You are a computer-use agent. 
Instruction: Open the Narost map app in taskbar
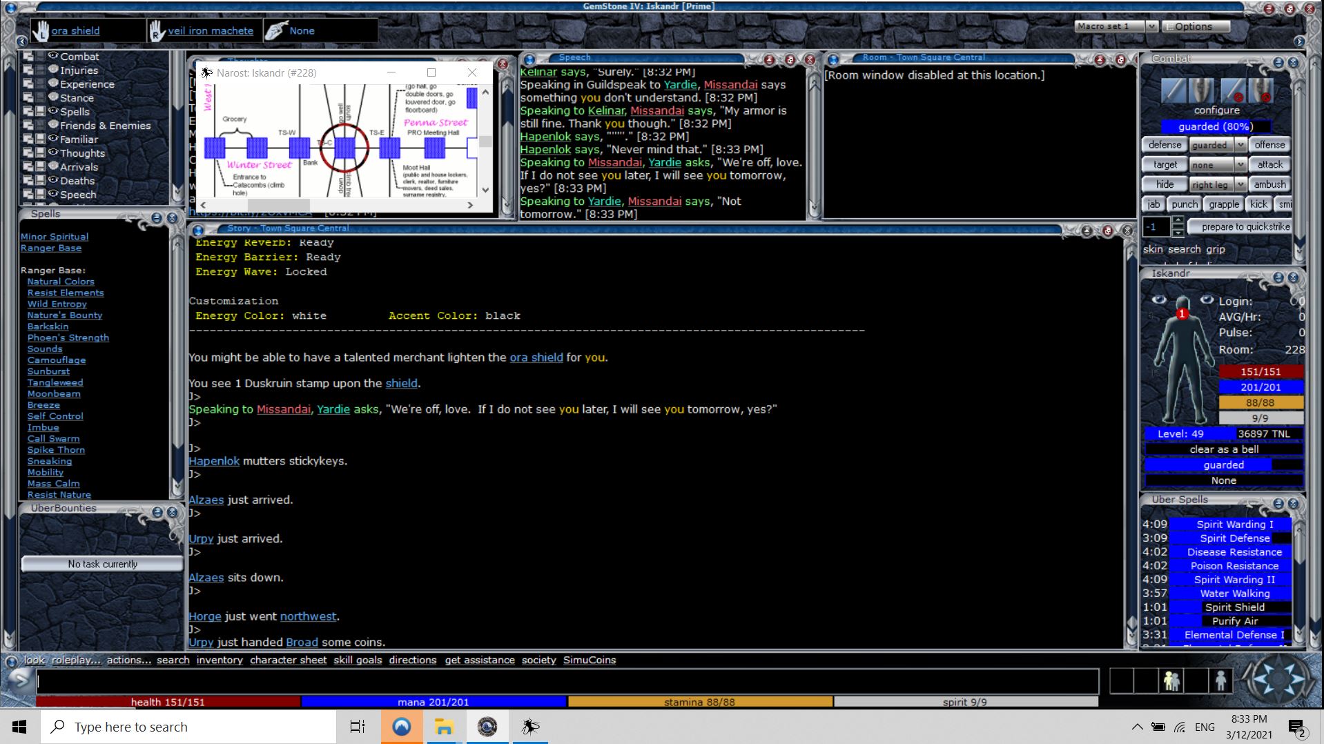coord(530,727)
